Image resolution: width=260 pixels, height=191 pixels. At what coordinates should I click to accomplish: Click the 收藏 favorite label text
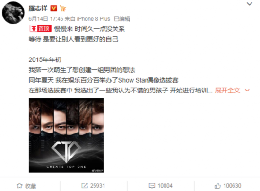(x=31, y=186)
